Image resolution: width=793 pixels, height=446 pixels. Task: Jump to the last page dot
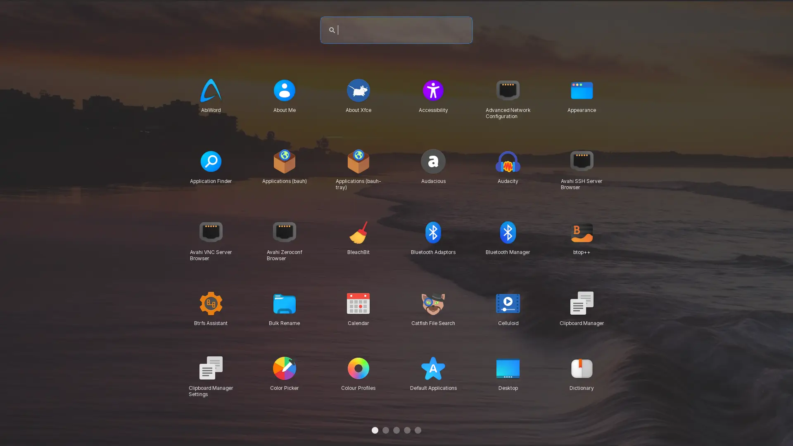418,430
